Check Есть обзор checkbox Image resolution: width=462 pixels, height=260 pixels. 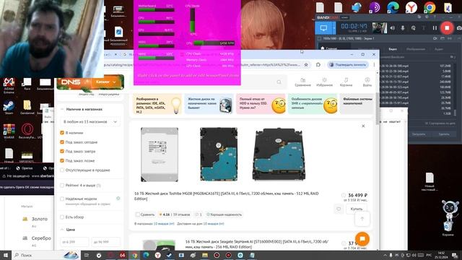pos(62,217)
